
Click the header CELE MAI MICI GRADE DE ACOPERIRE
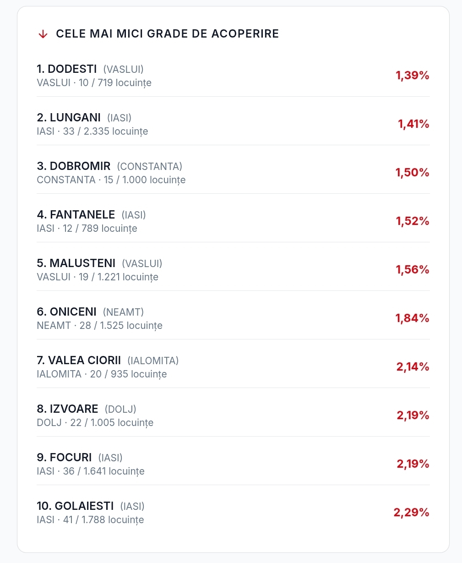coord(167,34)
